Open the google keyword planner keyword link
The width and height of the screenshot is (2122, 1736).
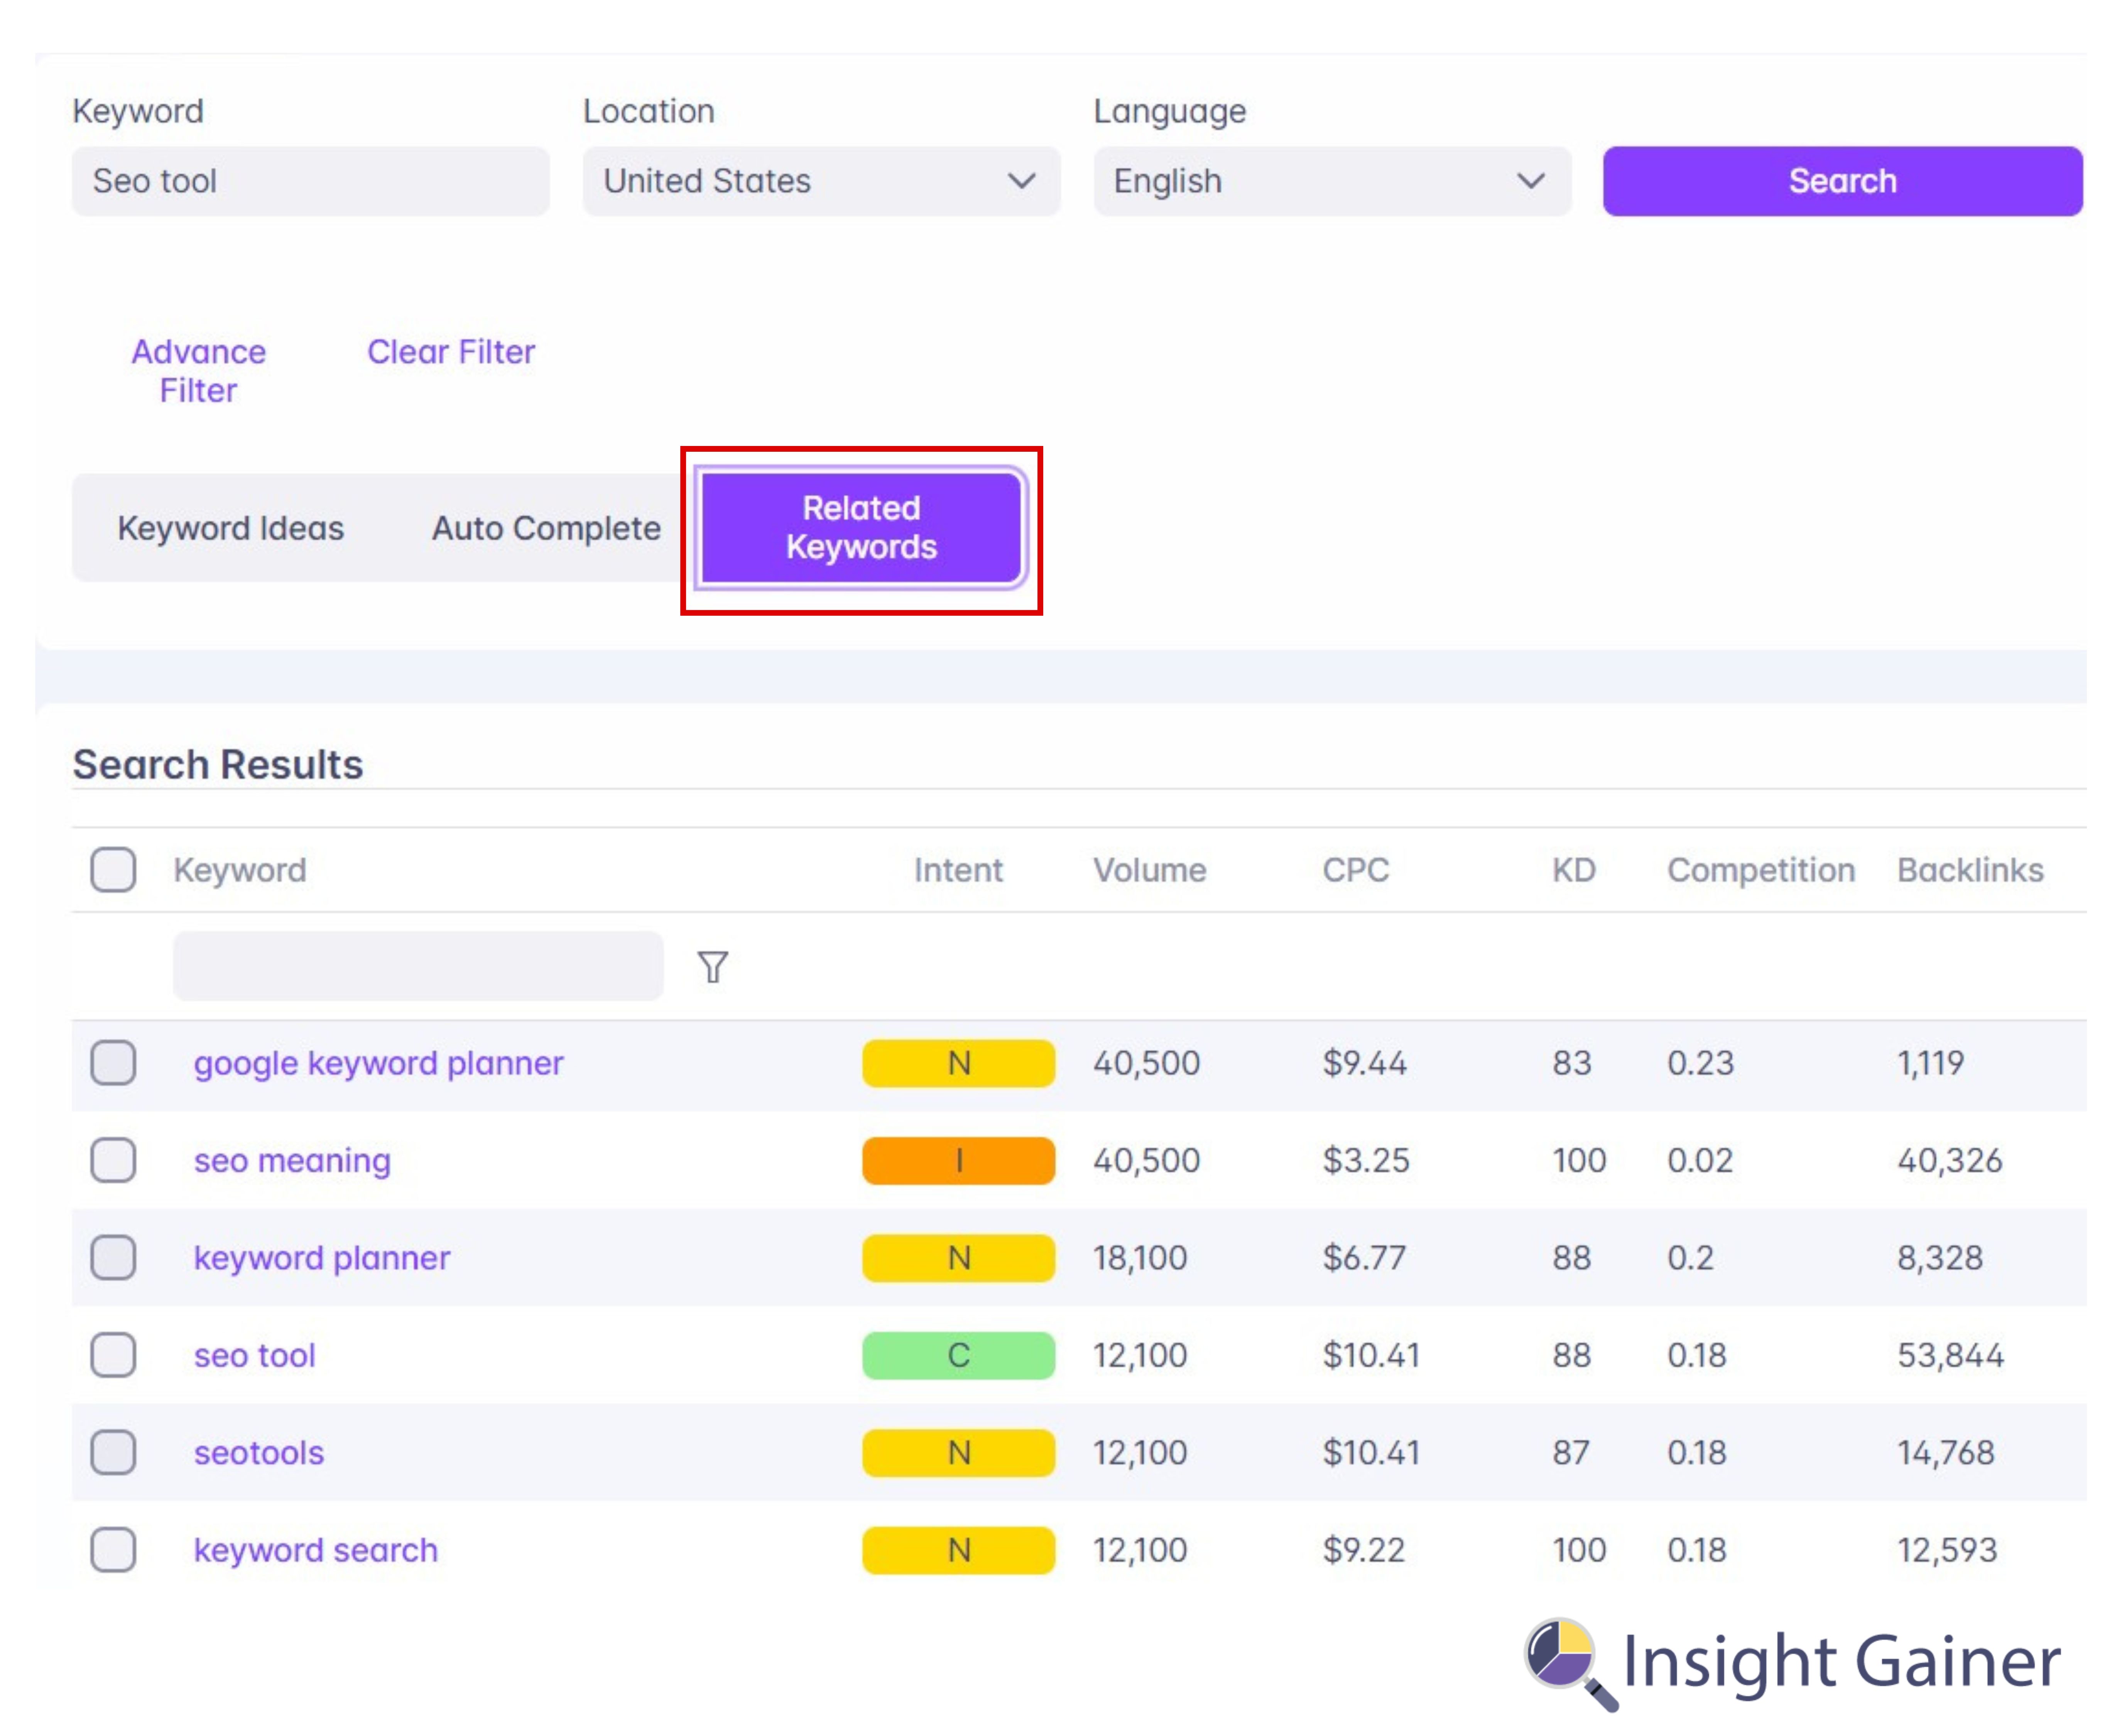(378, 1063)
